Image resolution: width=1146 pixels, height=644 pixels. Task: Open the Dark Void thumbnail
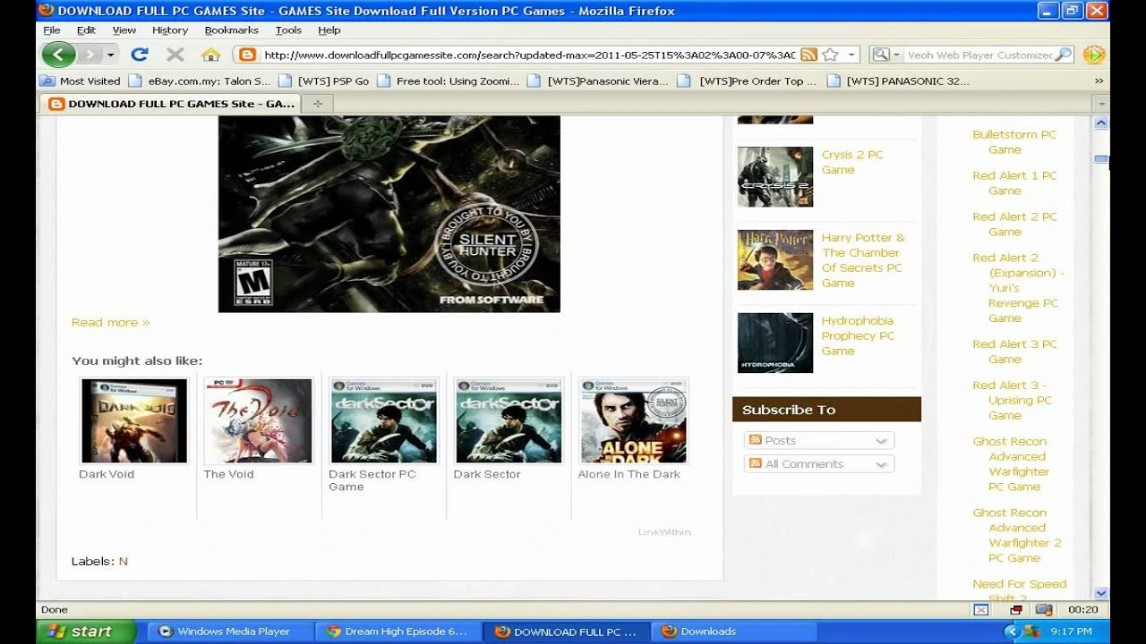(x=133, y=420)
